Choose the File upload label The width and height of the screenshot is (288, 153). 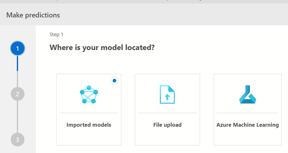(168, 125)
